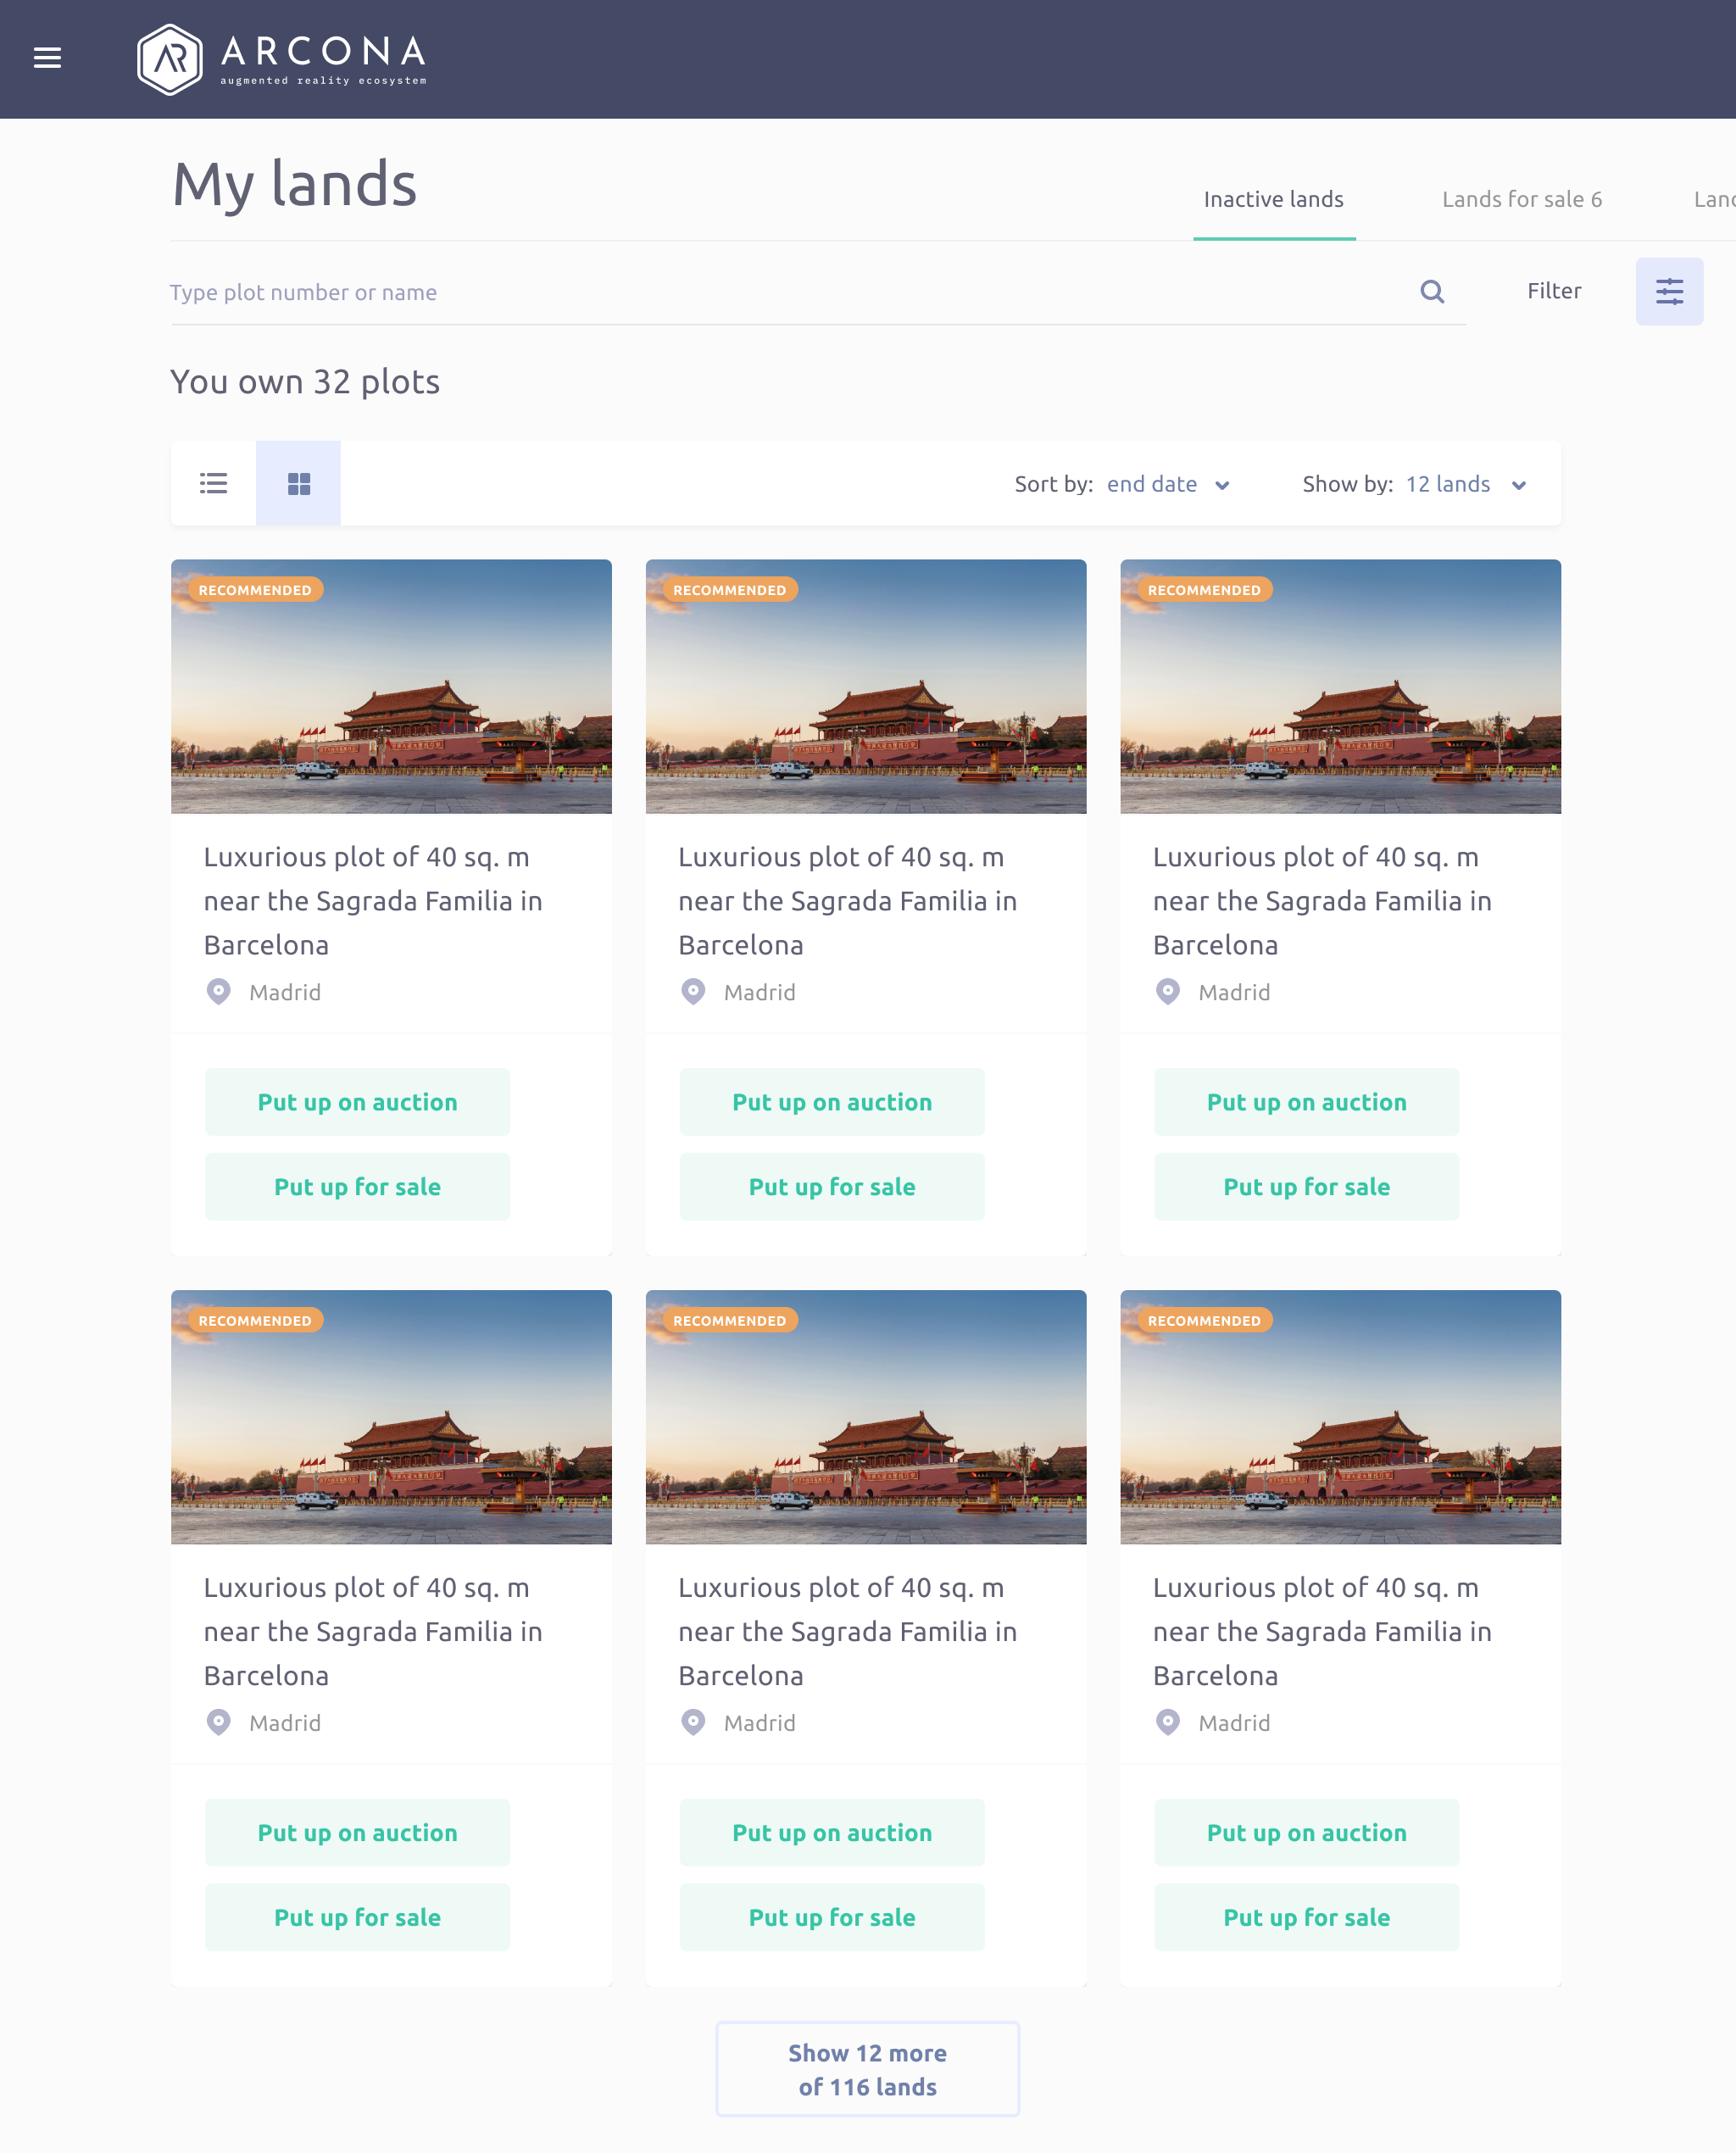Click the Arcona logo
The image size is (1736, 2153).
pyautogui.click(x=282, y=59)
